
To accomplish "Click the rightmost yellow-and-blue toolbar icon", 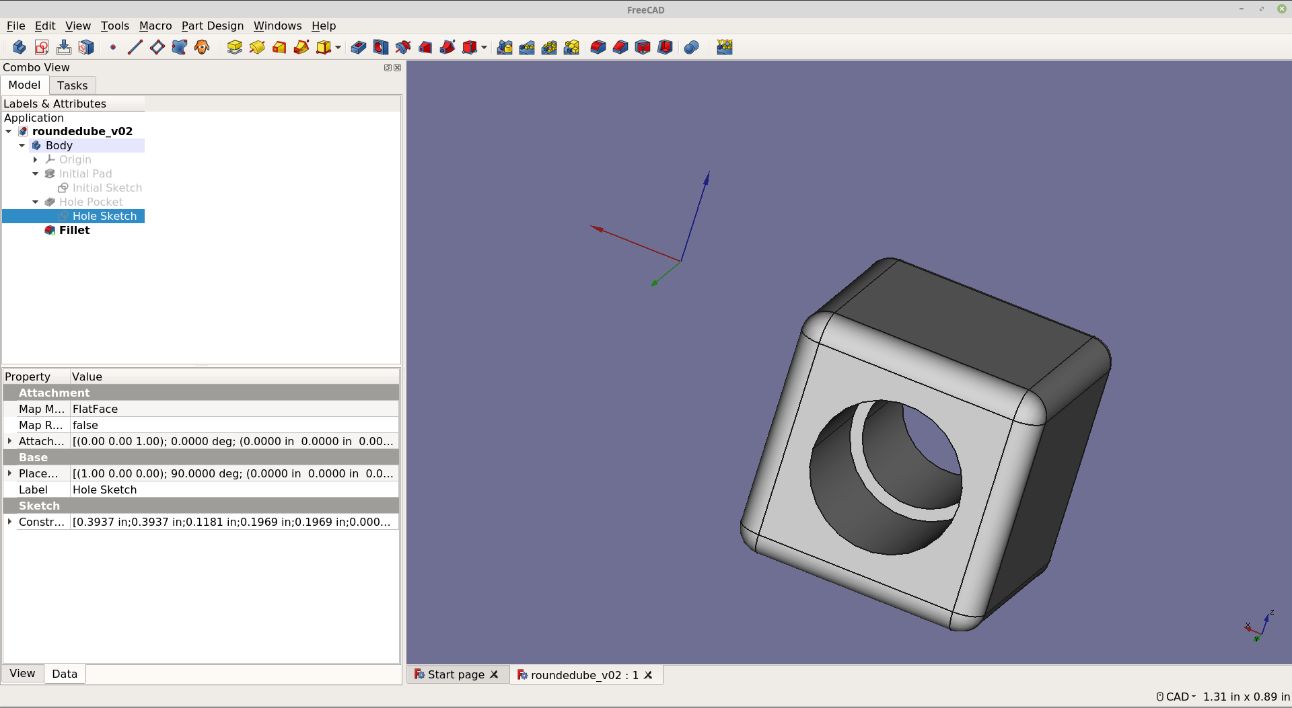I will pyautogui.click(x=725, y=47).
